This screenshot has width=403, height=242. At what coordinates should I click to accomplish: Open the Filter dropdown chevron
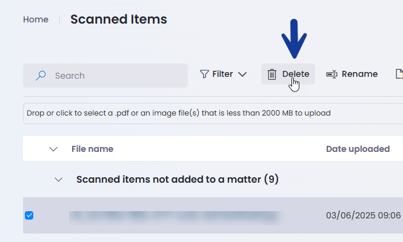[242, 74]
